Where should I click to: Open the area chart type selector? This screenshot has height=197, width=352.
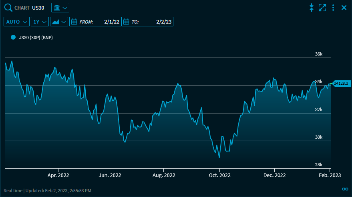coord(59,22)
